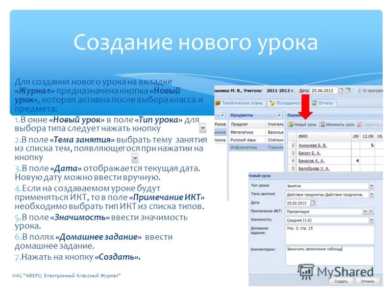The height and width of the screenshot is (294, 392).
Task: Switch to the Отчеты tab
Action: coord(322,103)
